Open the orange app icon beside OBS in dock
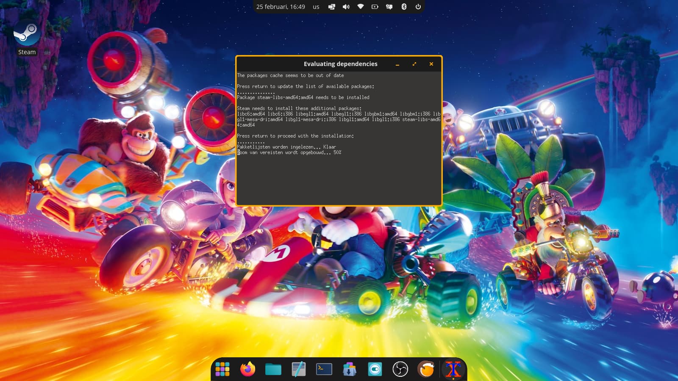This screenshot has width=678, height=381. coord(426,369)
